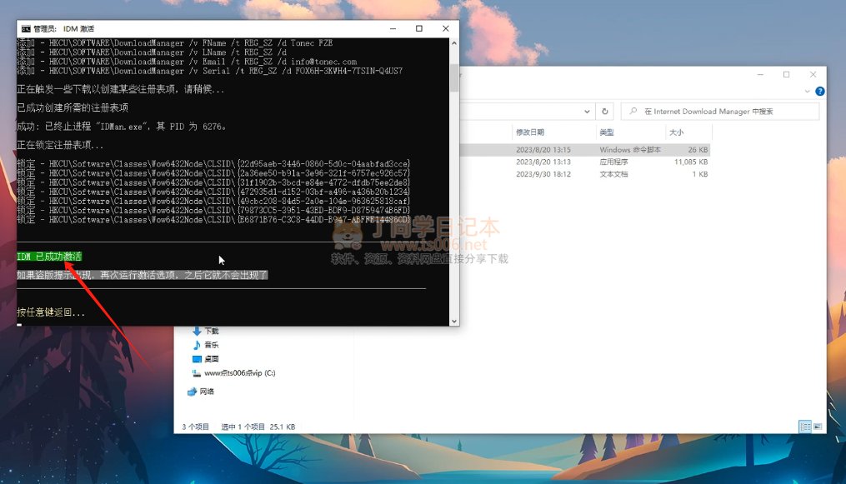This screenshot has width=846, height=484.
Task: Refresh the Explorer folder view
Action: (604, 112)
